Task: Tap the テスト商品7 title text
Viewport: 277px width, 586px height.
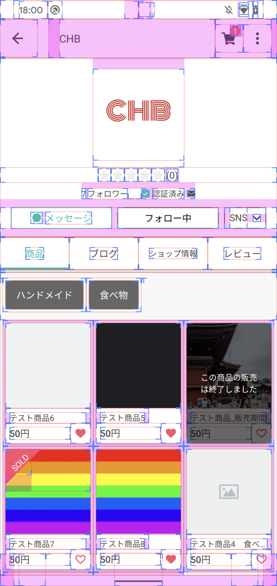Action: point(32,544)
